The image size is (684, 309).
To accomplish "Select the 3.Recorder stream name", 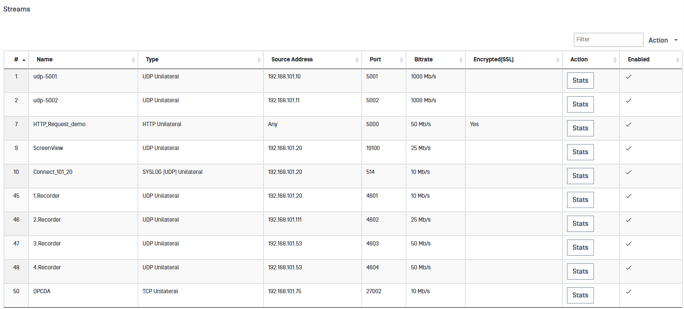I will click(47, 244).
